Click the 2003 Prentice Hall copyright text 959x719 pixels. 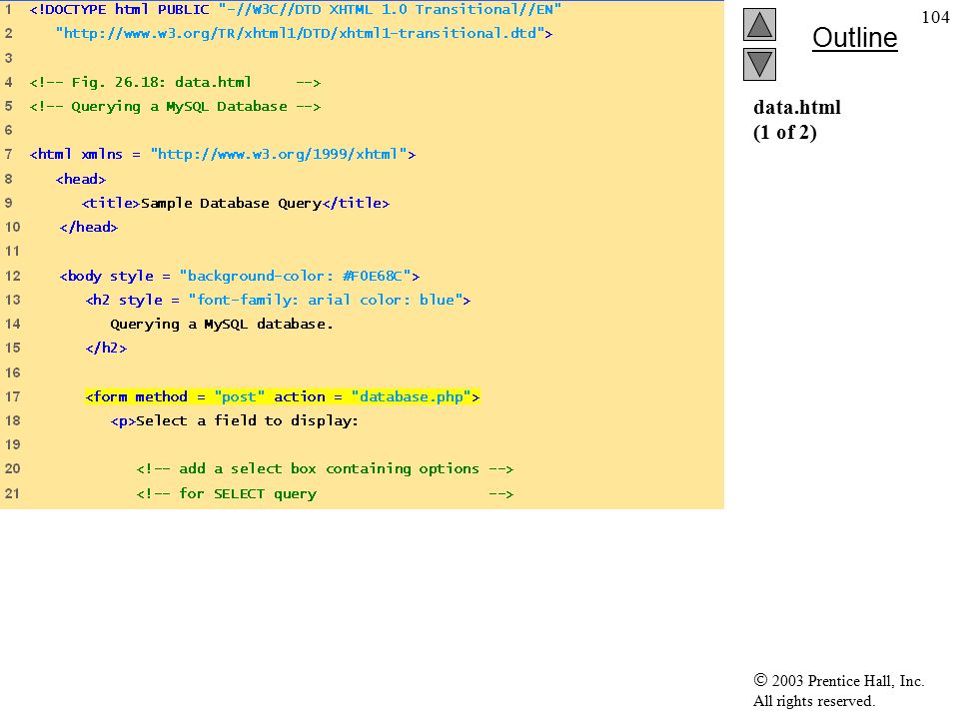point(838,680)
